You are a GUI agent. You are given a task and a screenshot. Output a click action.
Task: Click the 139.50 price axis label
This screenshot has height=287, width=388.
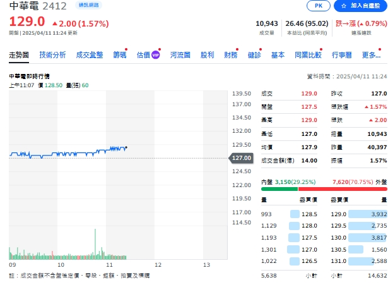(242, 94)
